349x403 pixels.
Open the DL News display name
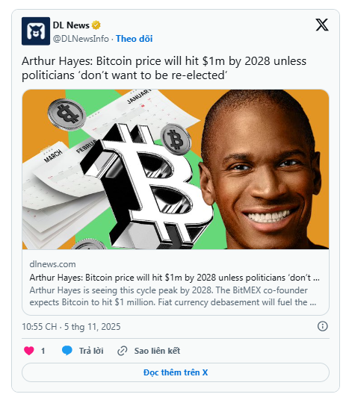tap(71, 25)
